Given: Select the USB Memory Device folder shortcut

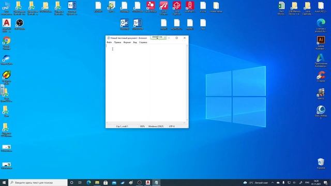Looking at the screenshot, I should coord(294,8).
